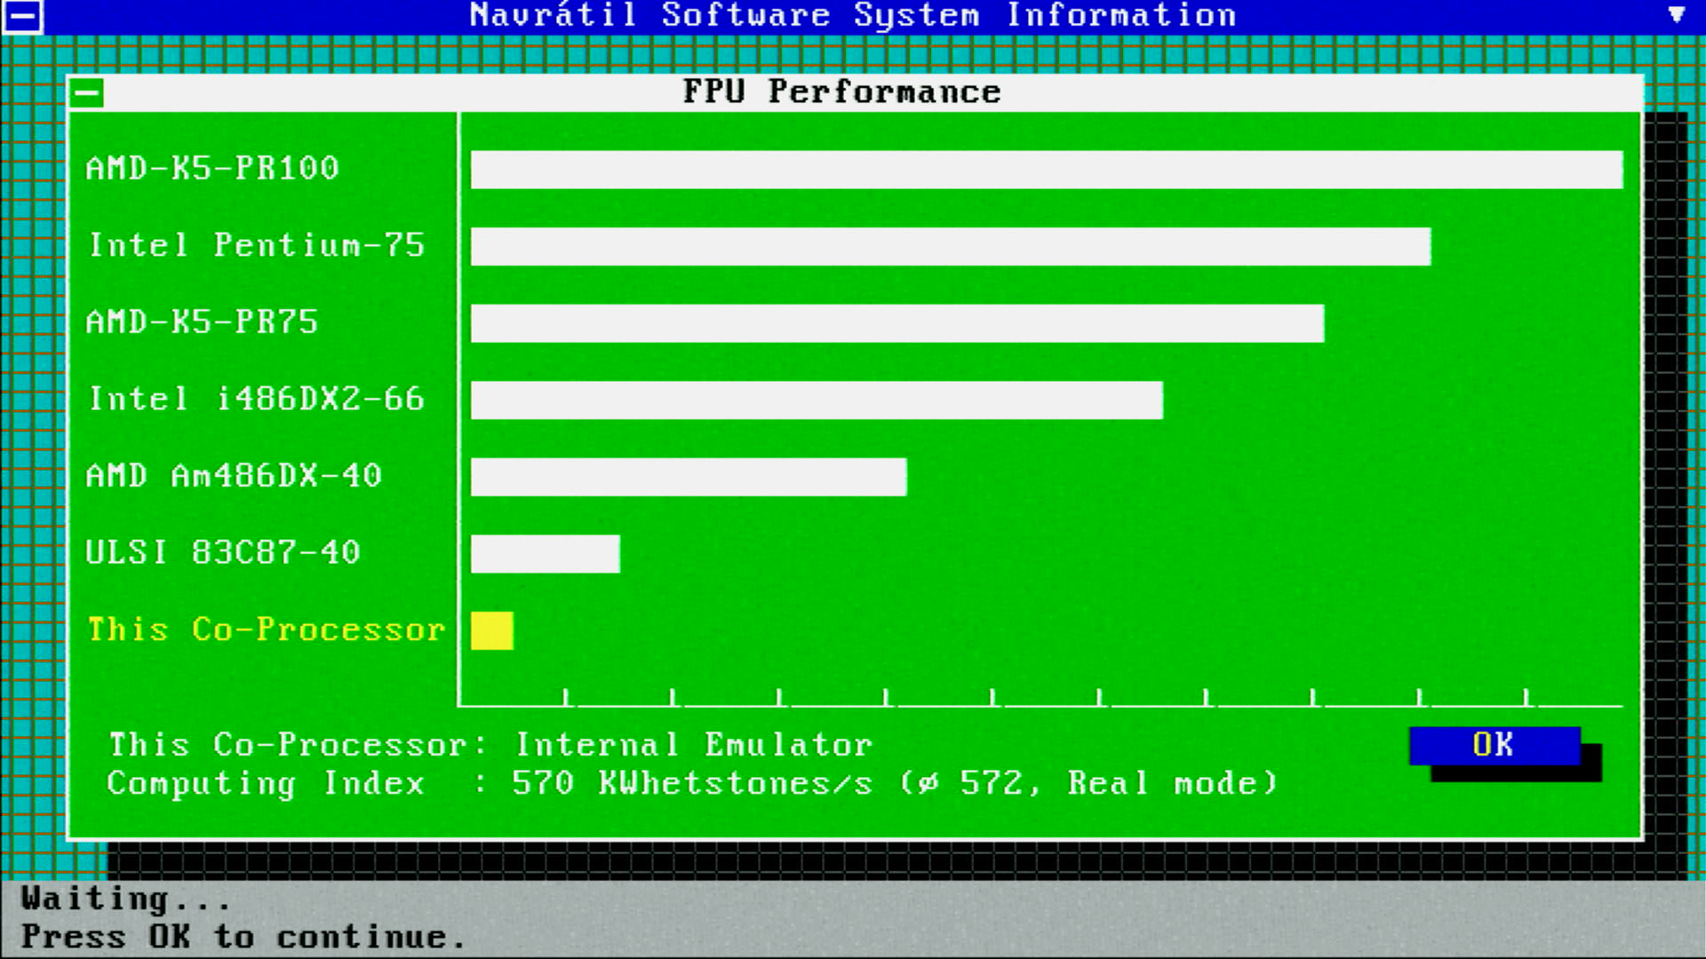Select the AMD-K5-PR75 label
Viewport: 1706px width, 959px height.
pos(202,321)
